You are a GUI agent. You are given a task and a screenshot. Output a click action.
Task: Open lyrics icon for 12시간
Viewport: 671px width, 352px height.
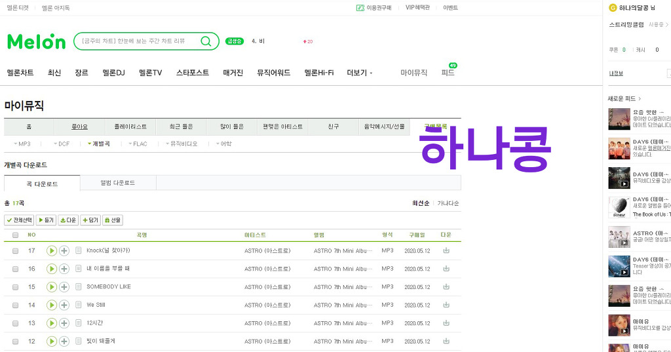pos(79,323)
